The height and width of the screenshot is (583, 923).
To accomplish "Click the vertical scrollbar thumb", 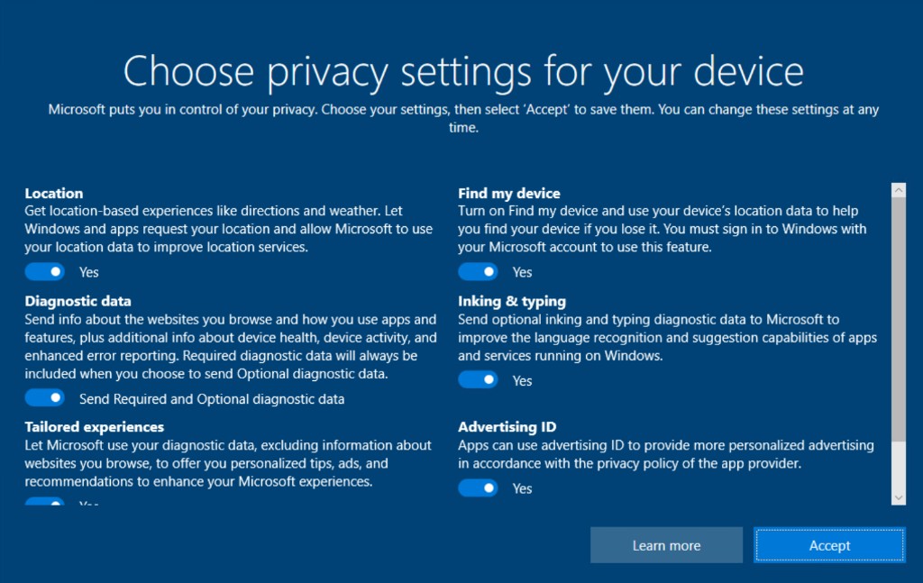I will (x=899, y=320).
